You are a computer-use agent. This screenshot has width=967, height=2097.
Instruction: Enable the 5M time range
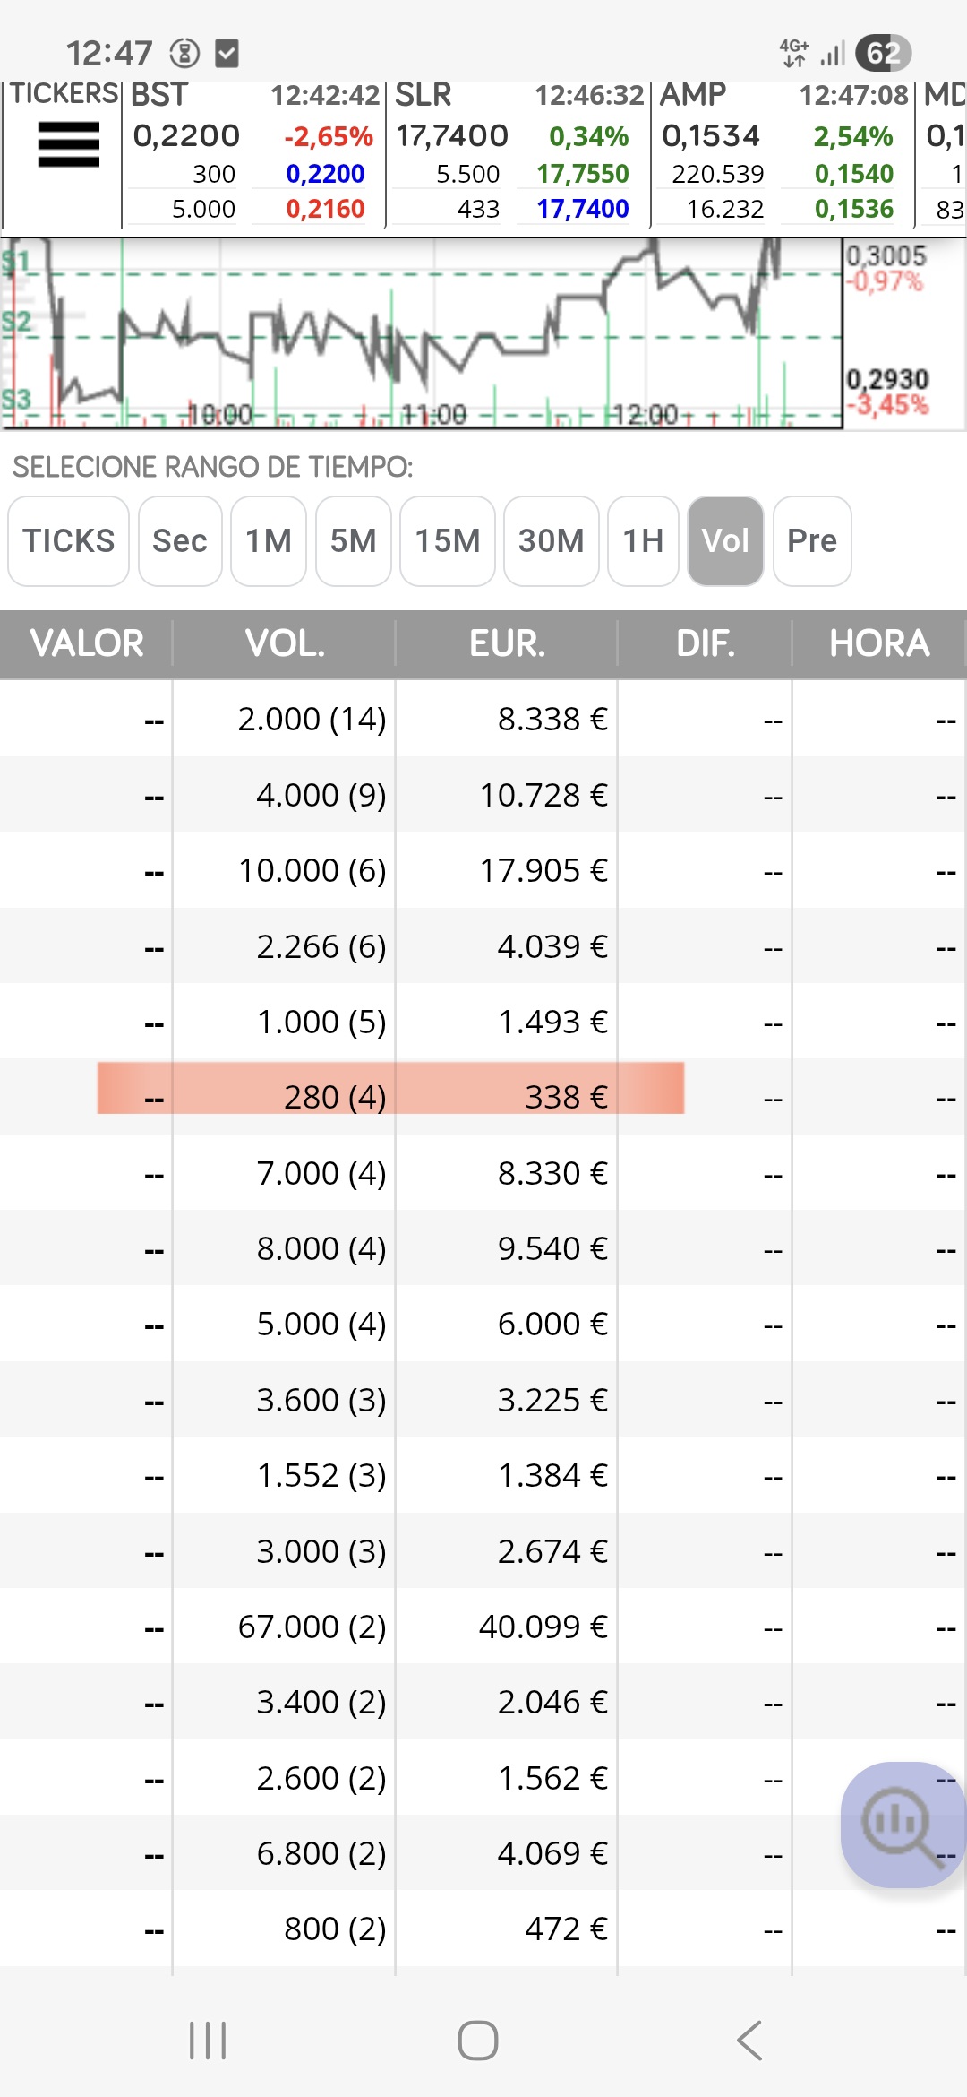(x=353, y=541)
